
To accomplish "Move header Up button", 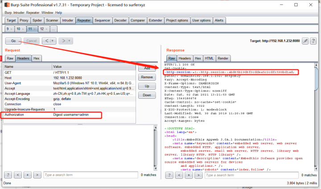I will pyautogui.click(x=147, y=86).
